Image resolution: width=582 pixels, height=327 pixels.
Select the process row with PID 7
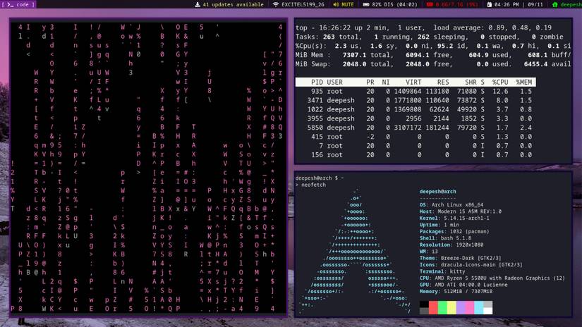tap(416, 146)
